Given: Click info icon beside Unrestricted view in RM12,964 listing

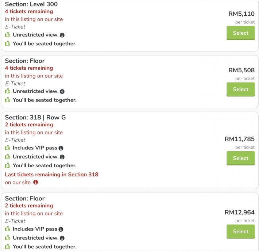Looking at the screenshot, I should [x=62, y=238].
